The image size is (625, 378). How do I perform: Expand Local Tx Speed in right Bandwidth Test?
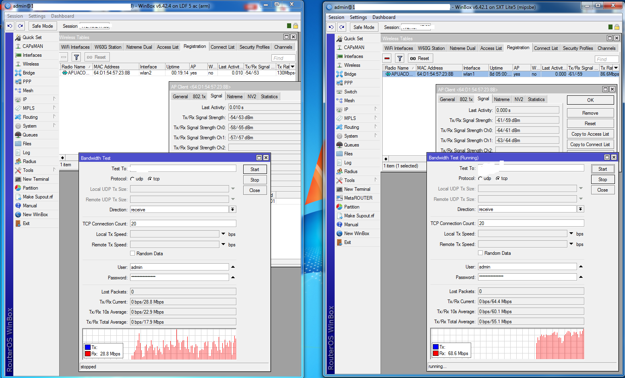(x=571, y=234)
